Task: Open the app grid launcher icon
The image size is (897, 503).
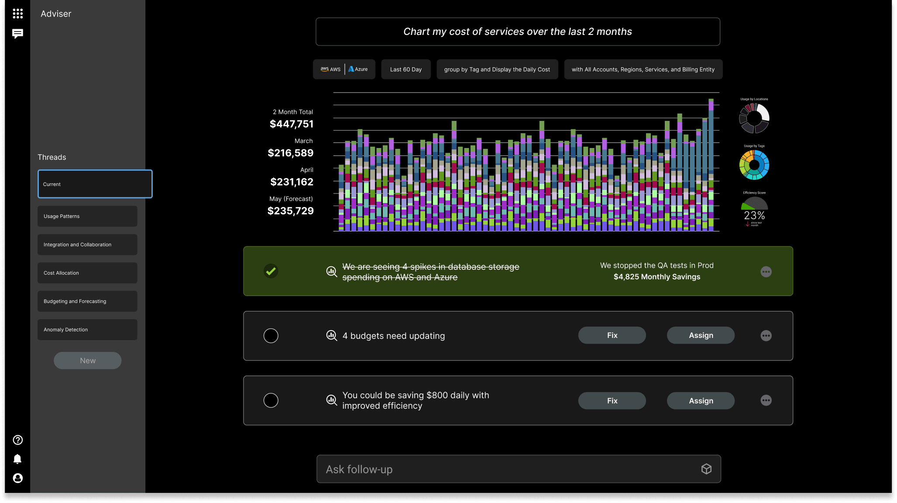Action: click(18, 13)
